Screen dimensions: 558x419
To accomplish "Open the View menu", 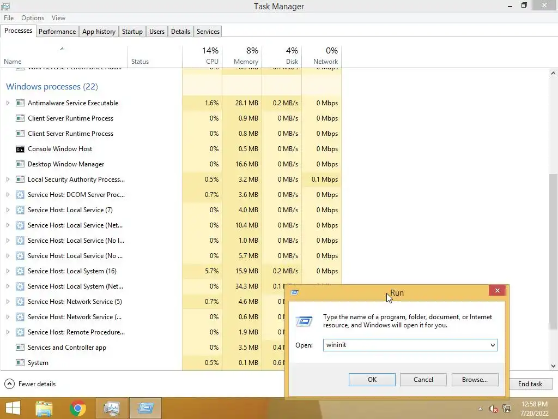I will point(58,18).
